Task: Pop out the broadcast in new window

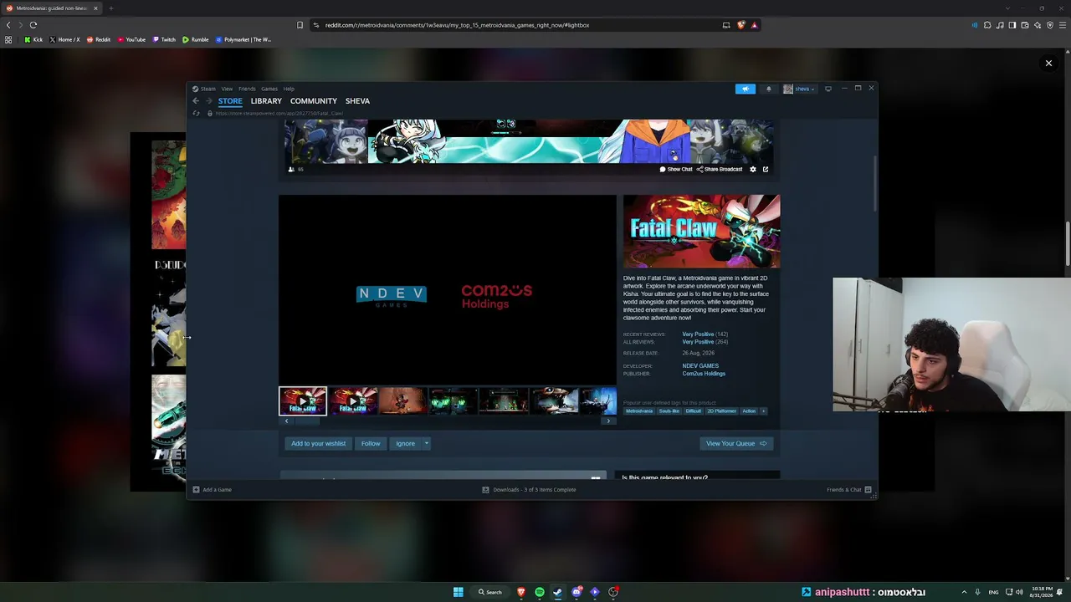Action: (x=766, y=169)
